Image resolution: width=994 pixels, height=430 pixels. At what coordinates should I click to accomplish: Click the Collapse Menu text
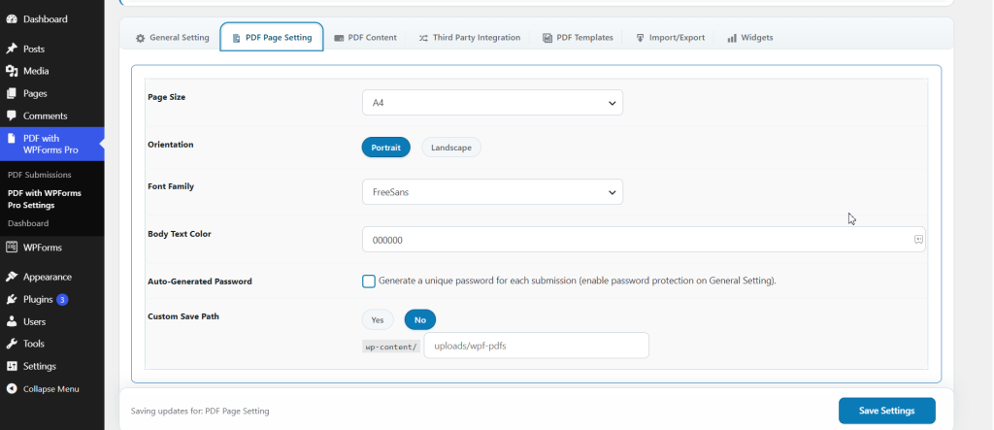pyautogui.click(x=51, y=389)
